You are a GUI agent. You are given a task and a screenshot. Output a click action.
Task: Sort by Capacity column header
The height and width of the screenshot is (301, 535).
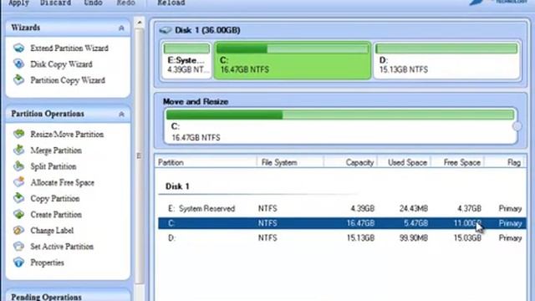point(351,162)
